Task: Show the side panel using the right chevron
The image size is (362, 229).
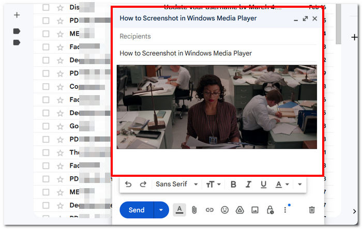Action: click(x=354, y=211)
